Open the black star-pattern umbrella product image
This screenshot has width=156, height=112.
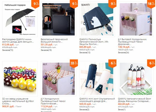pos(20,19)
